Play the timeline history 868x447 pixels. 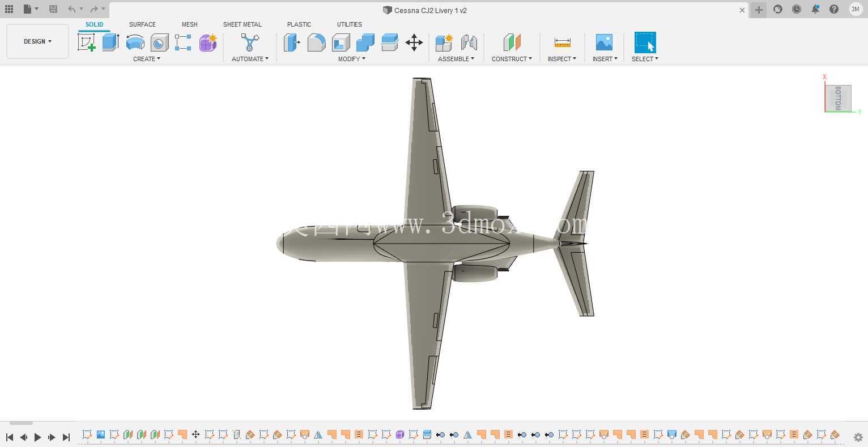(x=37, y=437)
